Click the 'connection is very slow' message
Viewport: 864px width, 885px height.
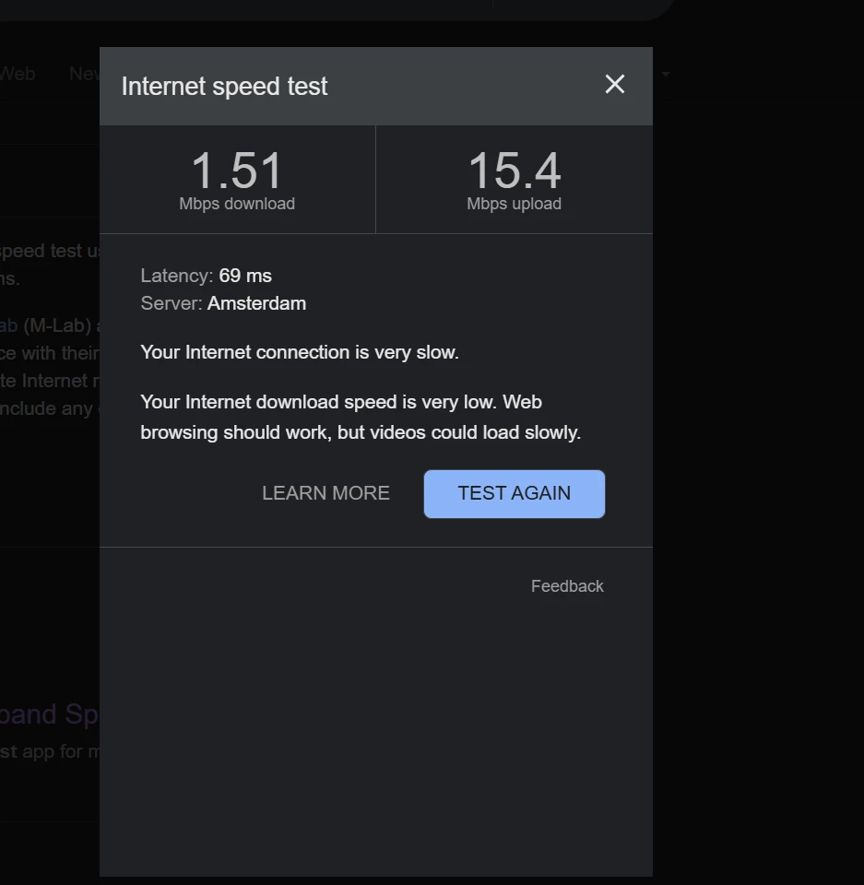[300, 352]
